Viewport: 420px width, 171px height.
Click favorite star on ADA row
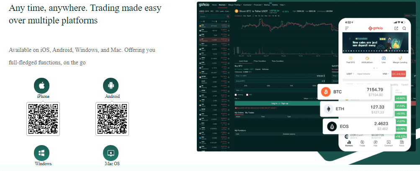229,147
